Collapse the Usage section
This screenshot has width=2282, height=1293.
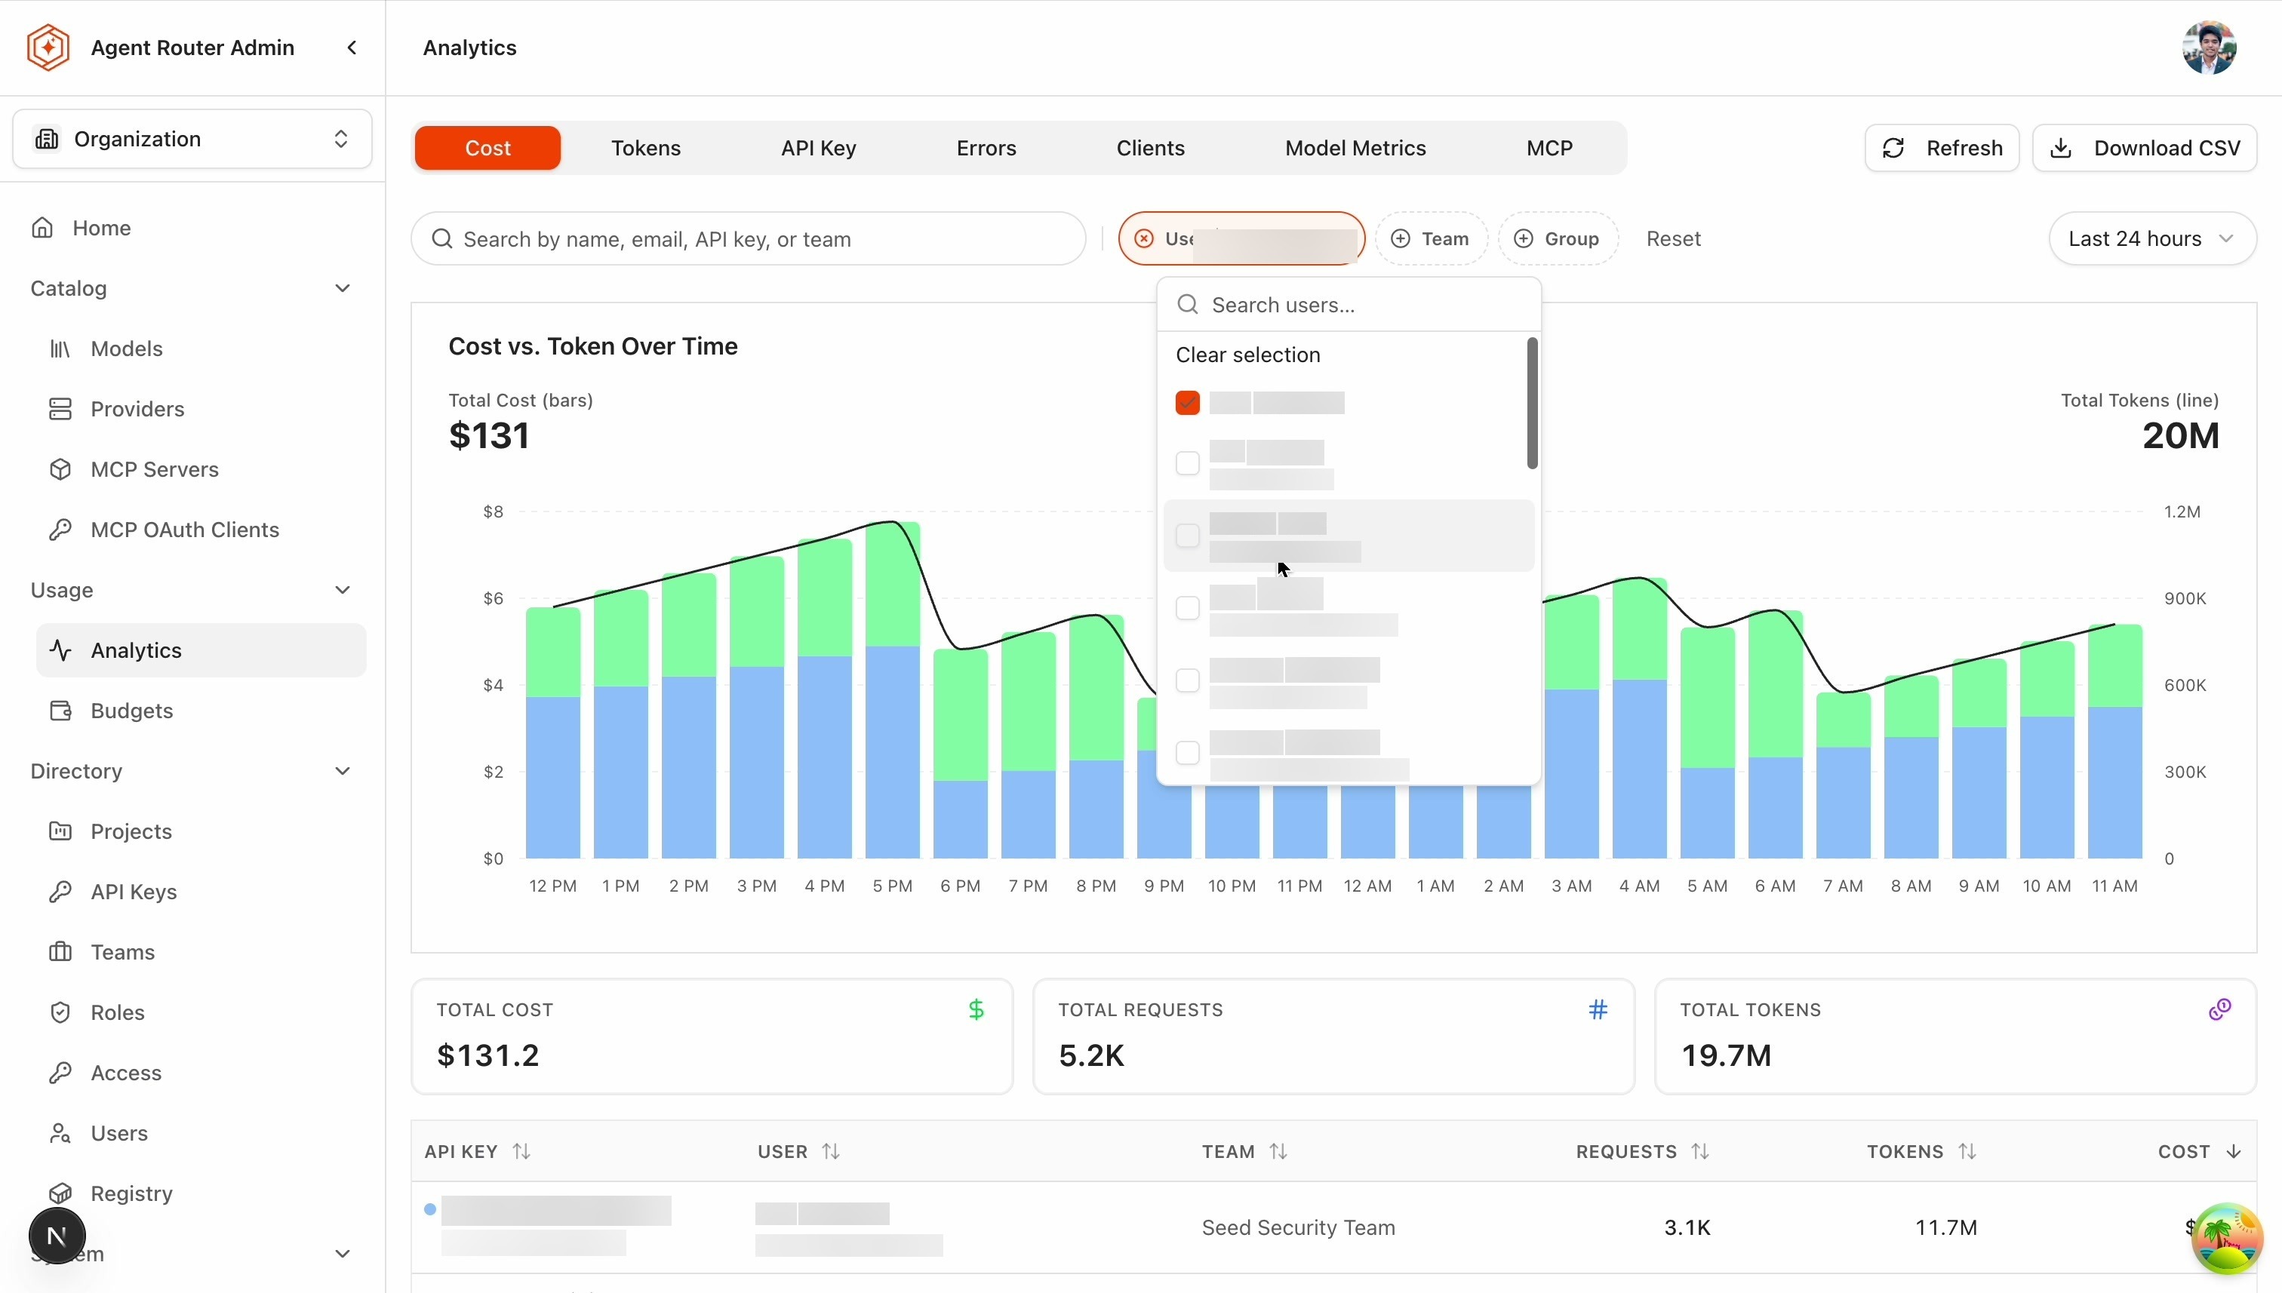[342, 590]
